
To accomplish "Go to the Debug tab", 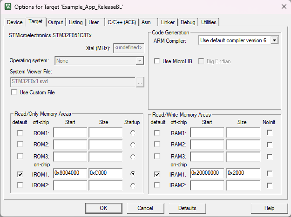I will coord(188,22).
